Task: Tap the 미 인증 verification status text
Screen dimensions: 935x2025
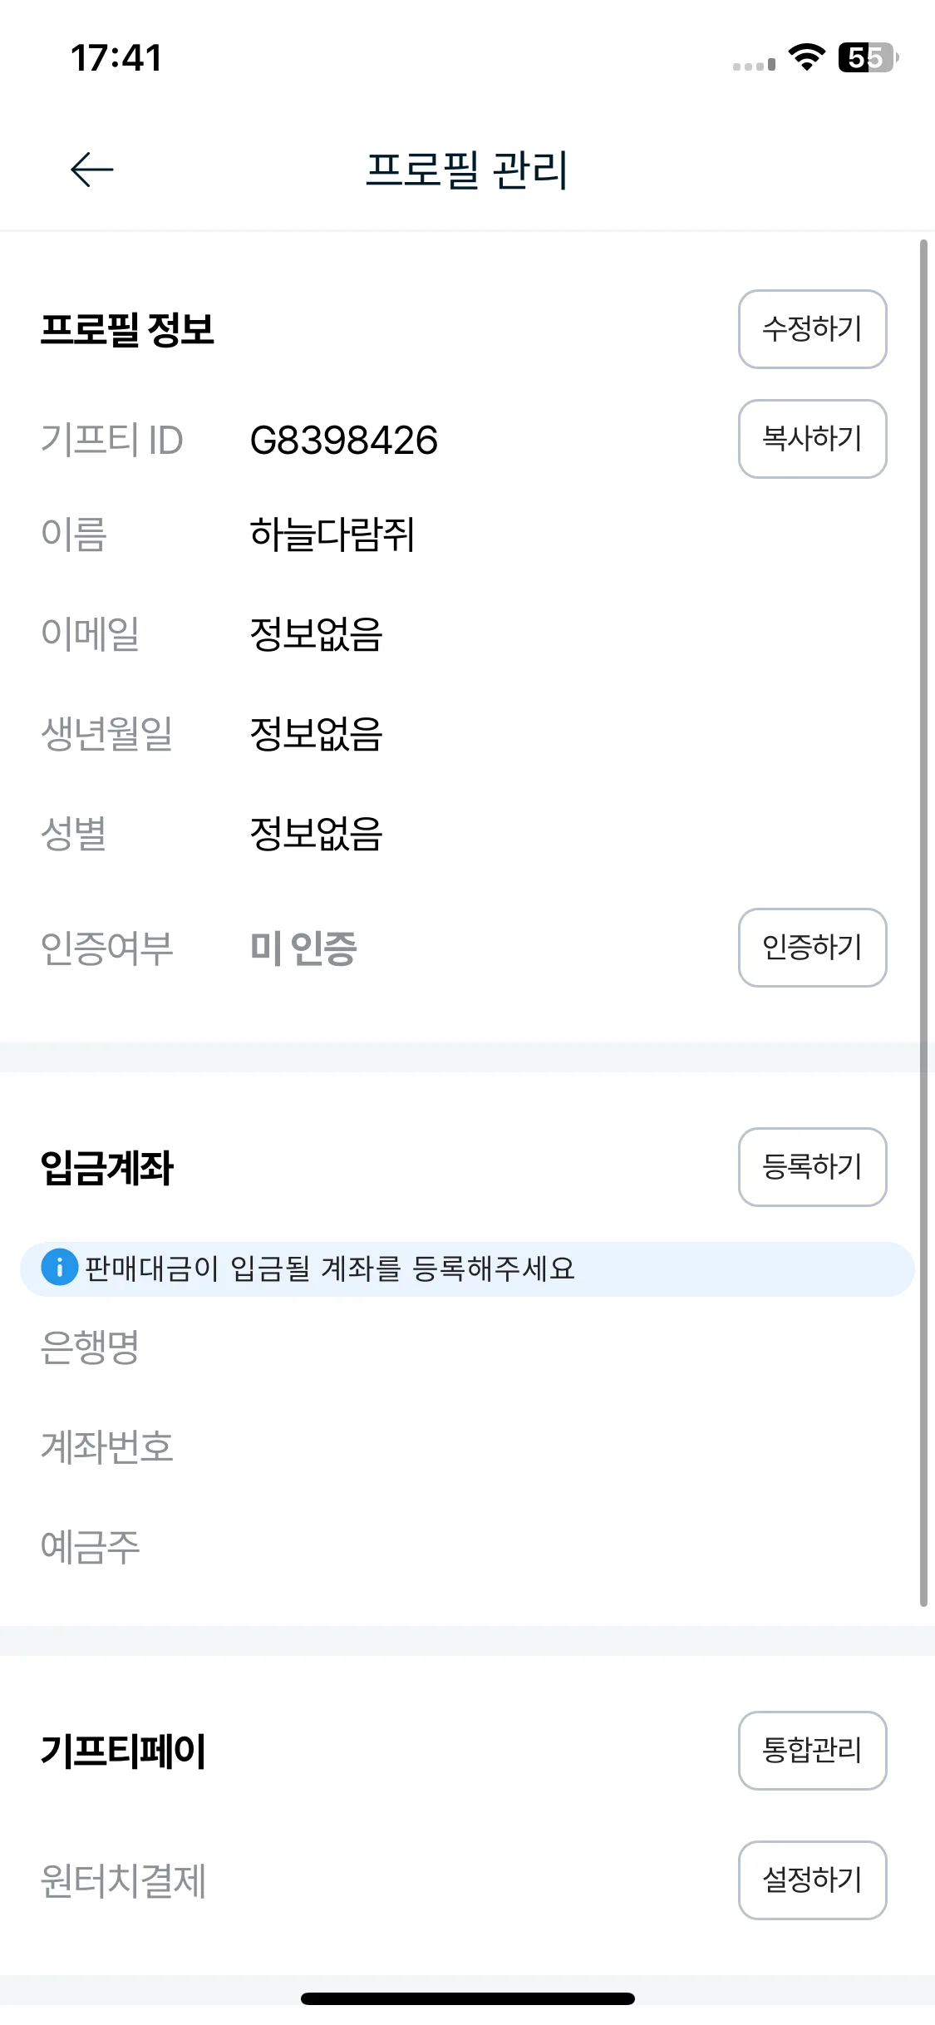Action: pos(303,948)
